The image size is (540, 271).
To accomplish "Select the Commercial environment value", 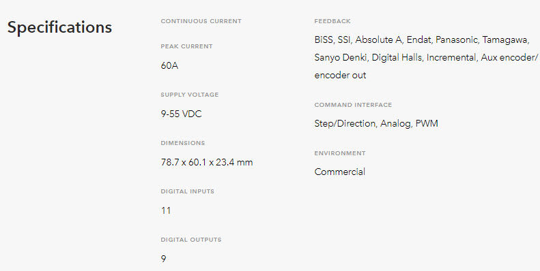I will click(339, 172).
